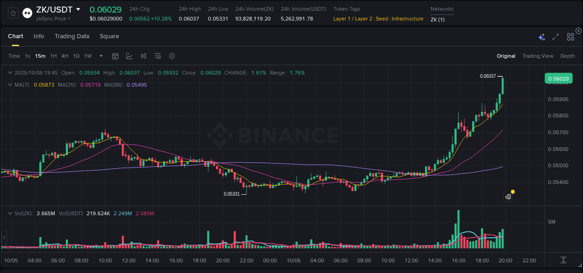This screenshot has height=273, width=583.
Task: Change chart style using the line chart icon
Action: [129, 55]
